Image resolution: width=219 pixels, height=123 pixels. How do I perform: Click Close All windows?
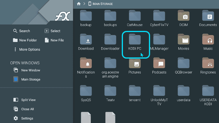pos(24,109)
